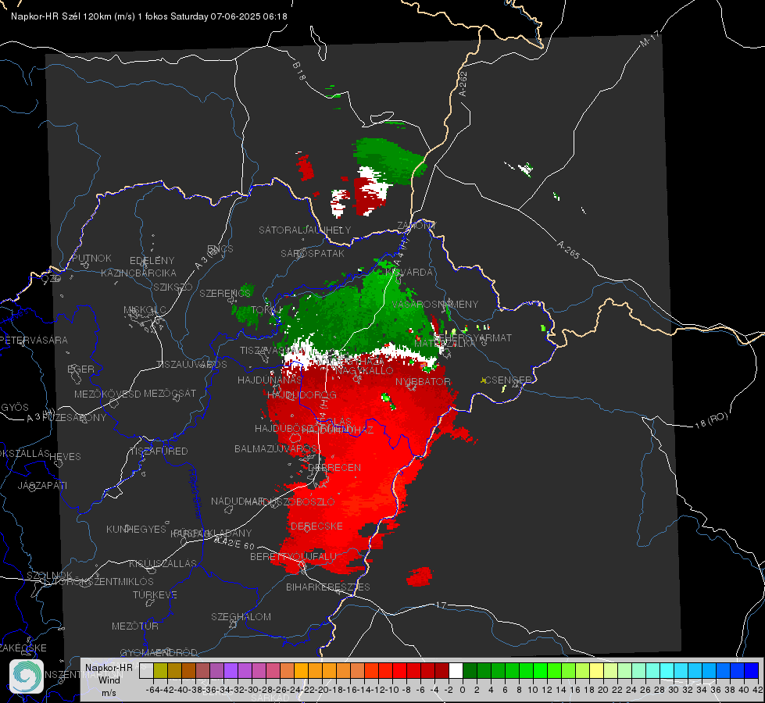
Task: Click the FEHÉRGYARMAT label
Action: [473, 337]
